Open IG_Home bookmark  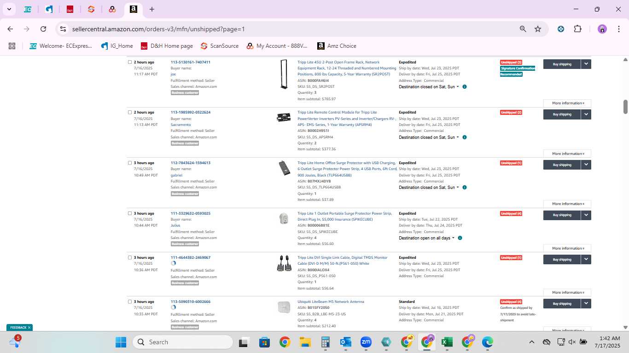[117, 46]
